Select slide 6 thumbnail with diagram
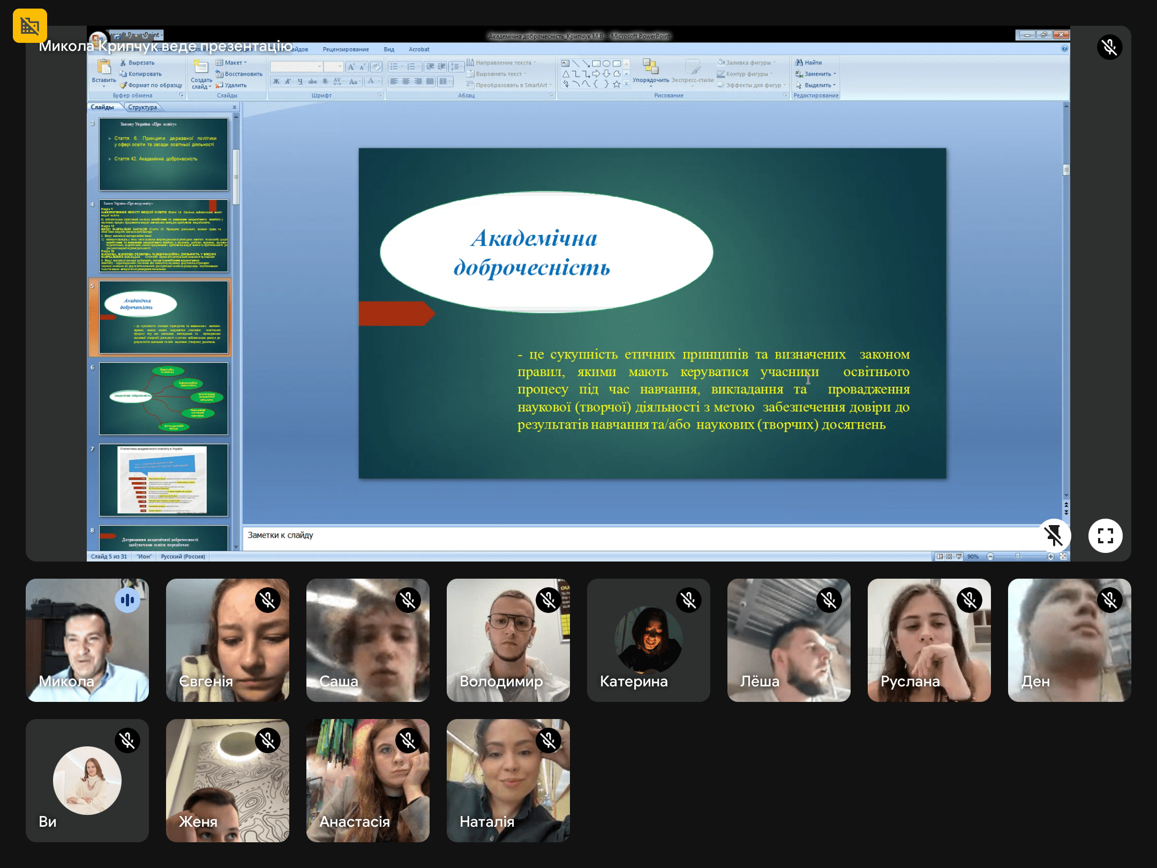Viewport: 1157px width, 868px height. point(163,398)
